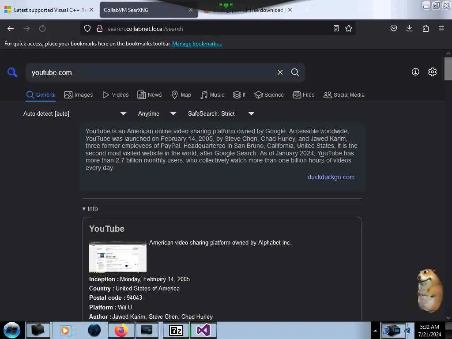Select the It search category
Viewport: 452px width, 339px height.
[x=239, y=95]
